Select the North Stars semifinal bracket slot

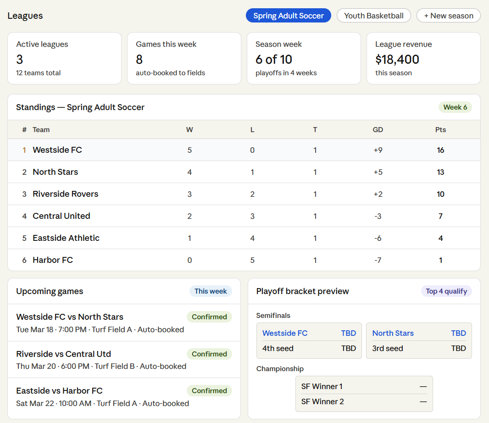coord(419,340)
